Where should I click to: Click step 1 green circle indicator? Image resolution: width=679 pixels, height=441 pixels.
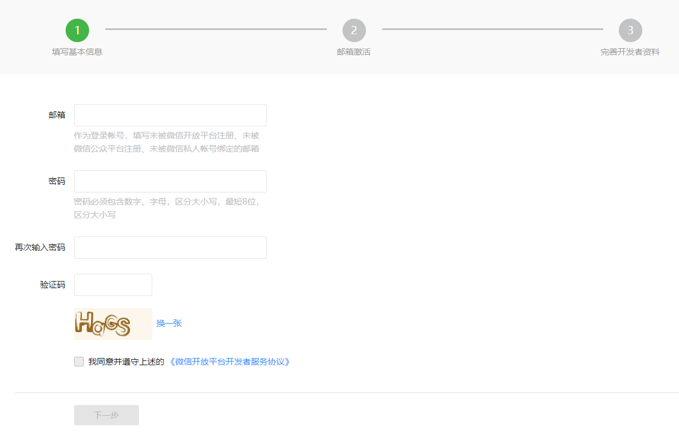[x=77, y=30]
